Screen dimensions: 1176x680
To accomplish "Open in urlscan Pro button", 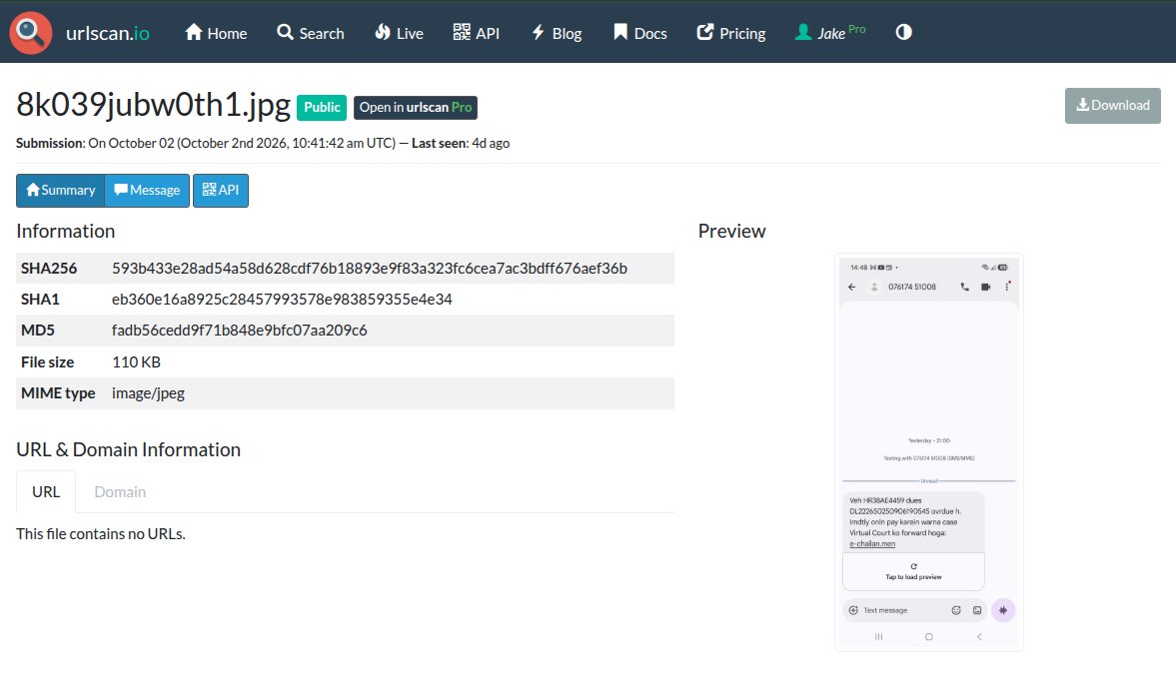I will [x=416, y=107].
